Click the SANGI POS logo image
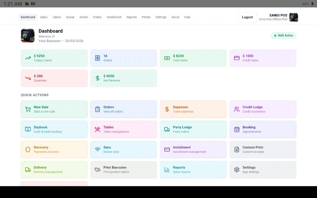The width and height of the screenshot is (317, 198). click(293, 17)
